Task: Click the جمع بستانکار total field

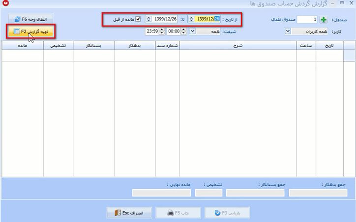Action: [255, 193]
